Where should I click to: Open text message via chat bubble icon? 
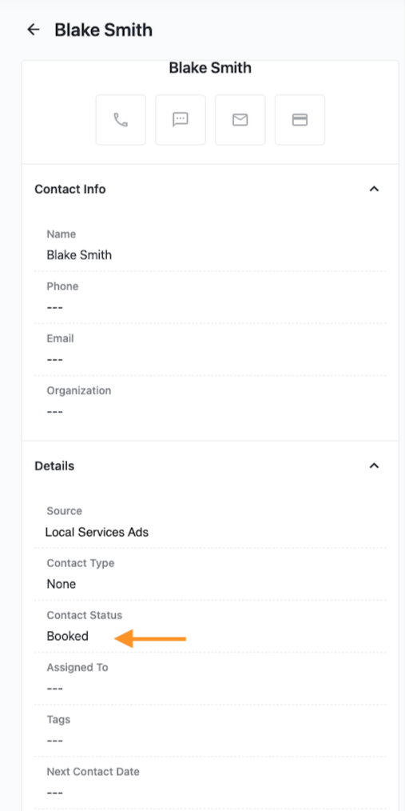click(181, 120)
